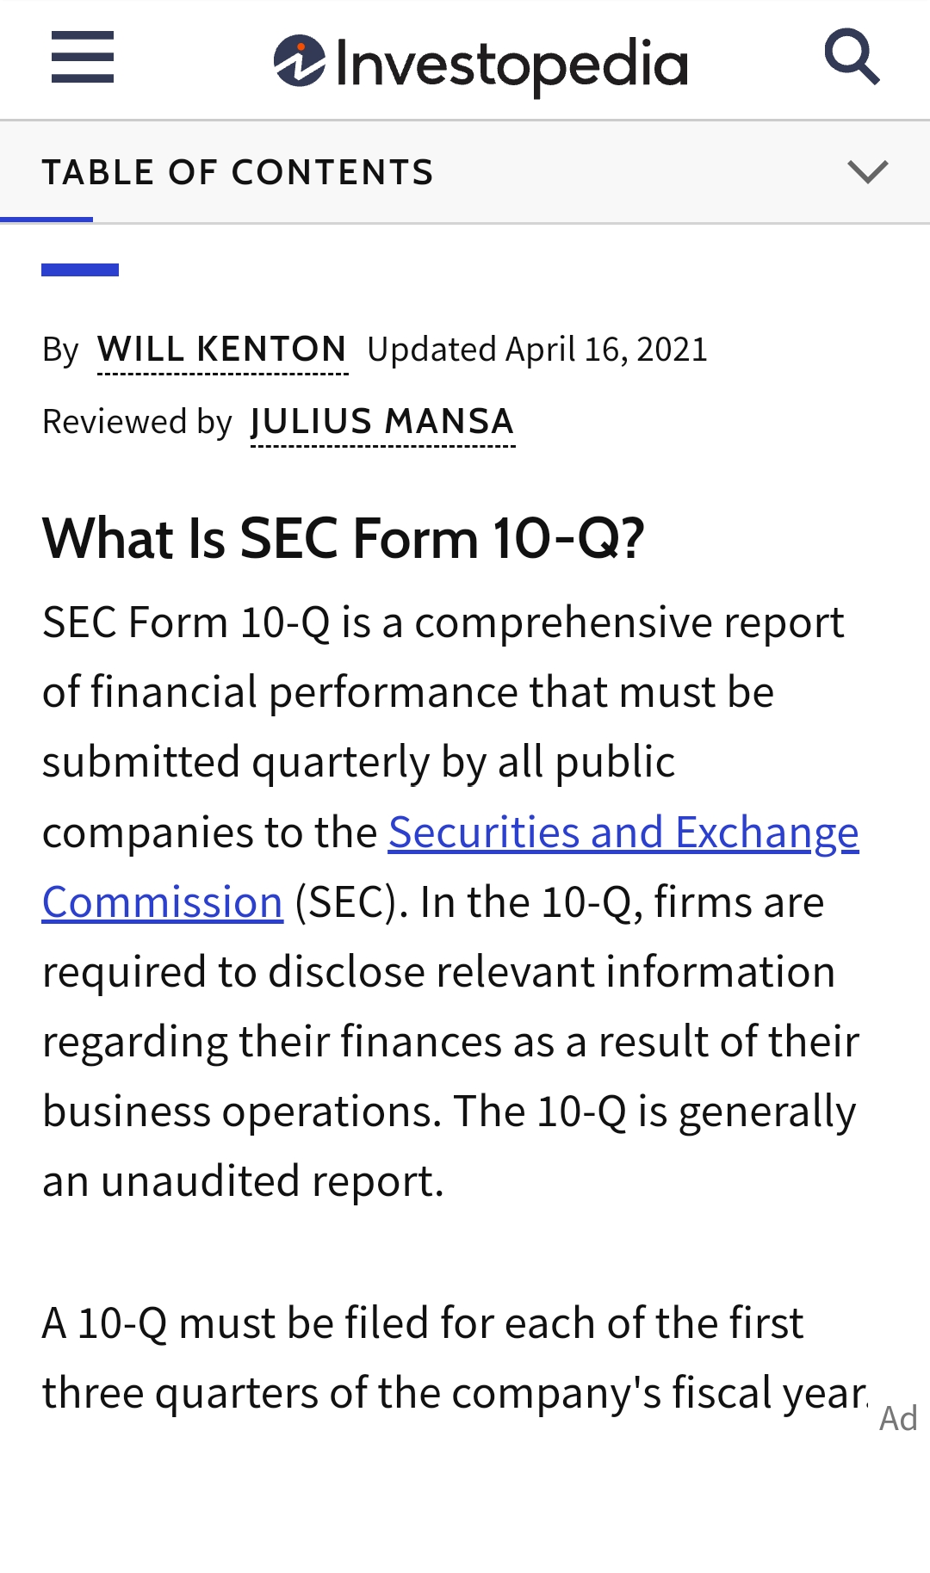The height and width of the screenshot is (1573, 930).
Task: Click the underlined 'Commission' link word
Action: click(163, 902)
